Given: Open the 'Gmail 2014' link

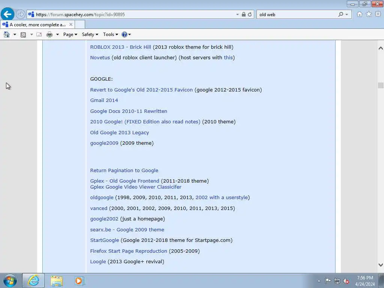Looking at the screenshot, I should 104,100.
